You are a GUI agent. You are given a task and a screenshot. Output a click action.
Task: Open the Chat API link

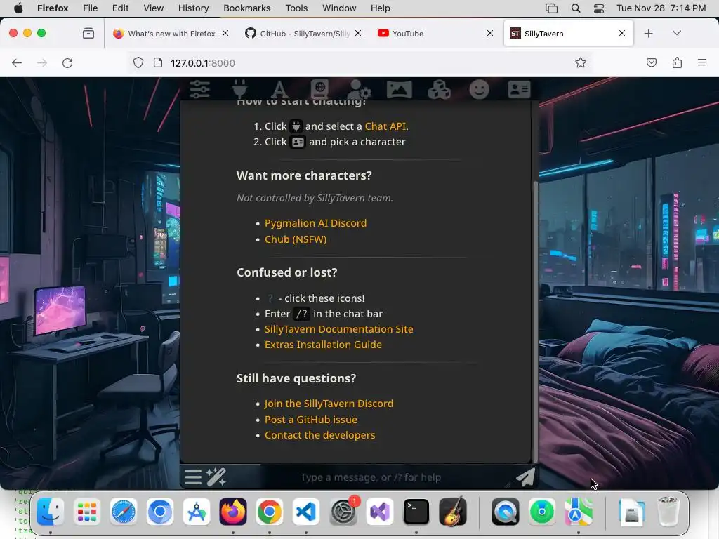[x=385, y=126]
